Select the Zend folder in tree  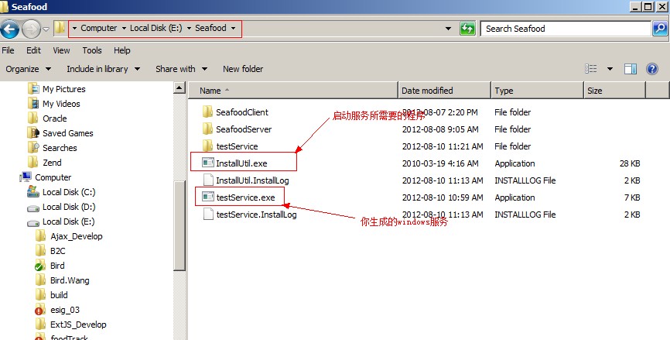pos(52,163)
